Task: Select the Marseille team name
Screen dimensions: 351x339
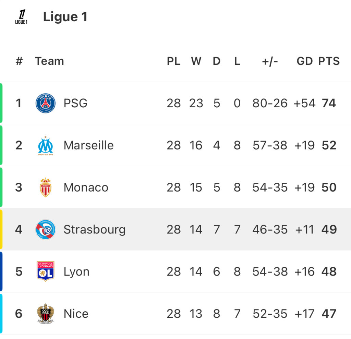Action: (x=89, y=145)
